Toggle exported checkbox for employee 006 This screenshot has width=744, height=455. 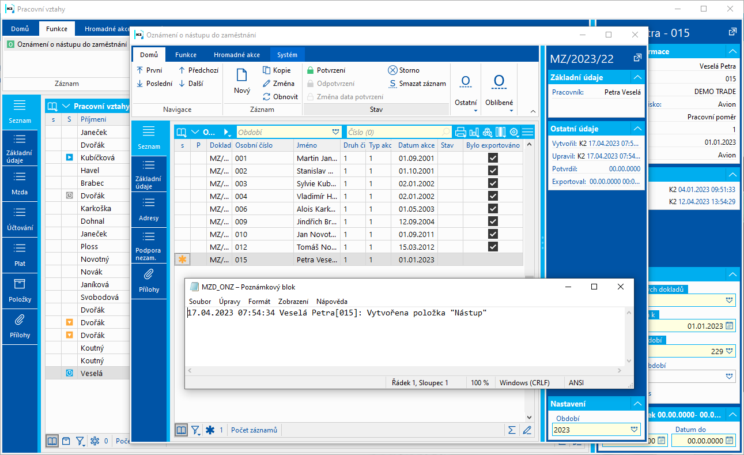coord(493,209)
